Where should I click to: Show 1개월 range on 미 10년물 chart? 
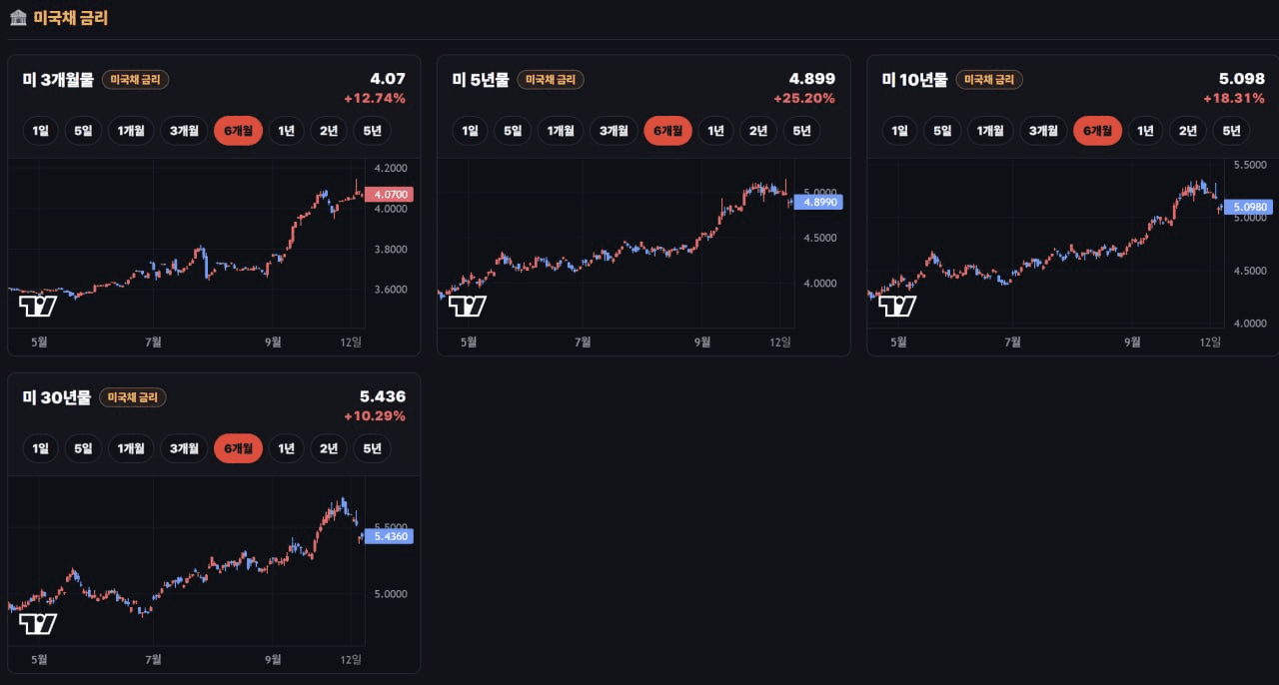(990, 131)
